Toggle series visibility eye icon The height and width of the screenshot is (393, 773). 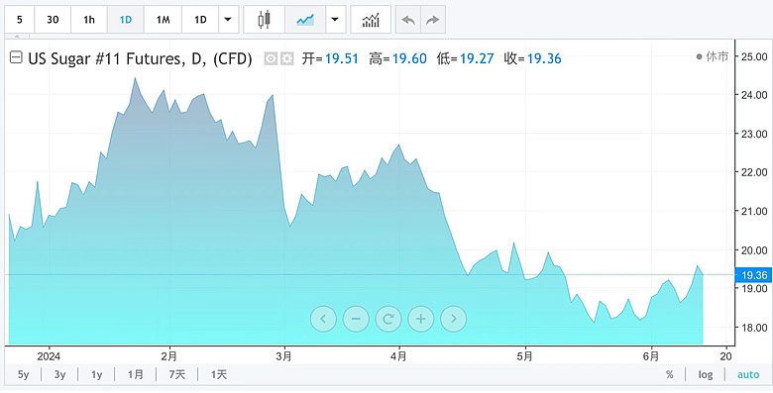[x=271, y=59]
